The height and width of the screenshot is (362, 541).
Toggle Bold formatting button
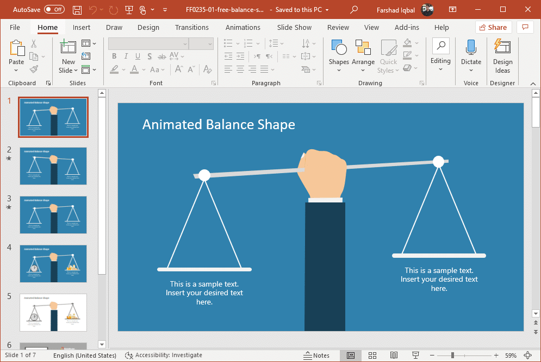pos(114,56)
